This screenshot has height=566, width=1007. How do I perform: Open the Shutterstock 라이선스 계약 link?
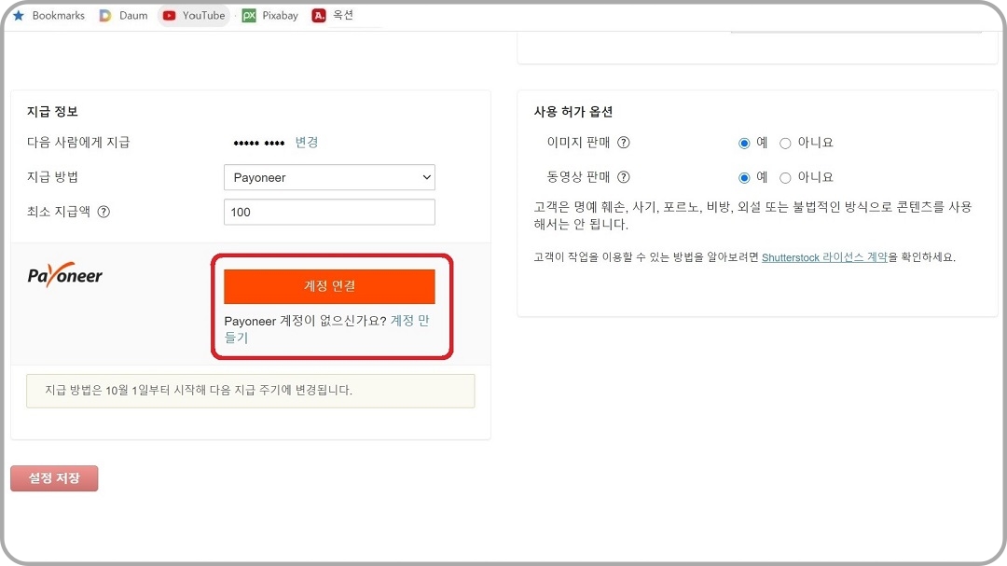(824, 257)
